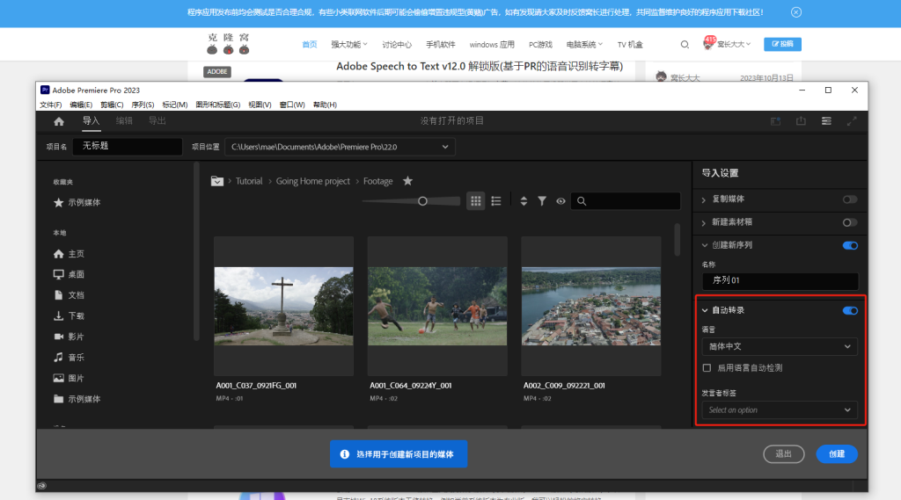Collapse 自动转录 section
The image size is (901, 500).
(705, 310)
